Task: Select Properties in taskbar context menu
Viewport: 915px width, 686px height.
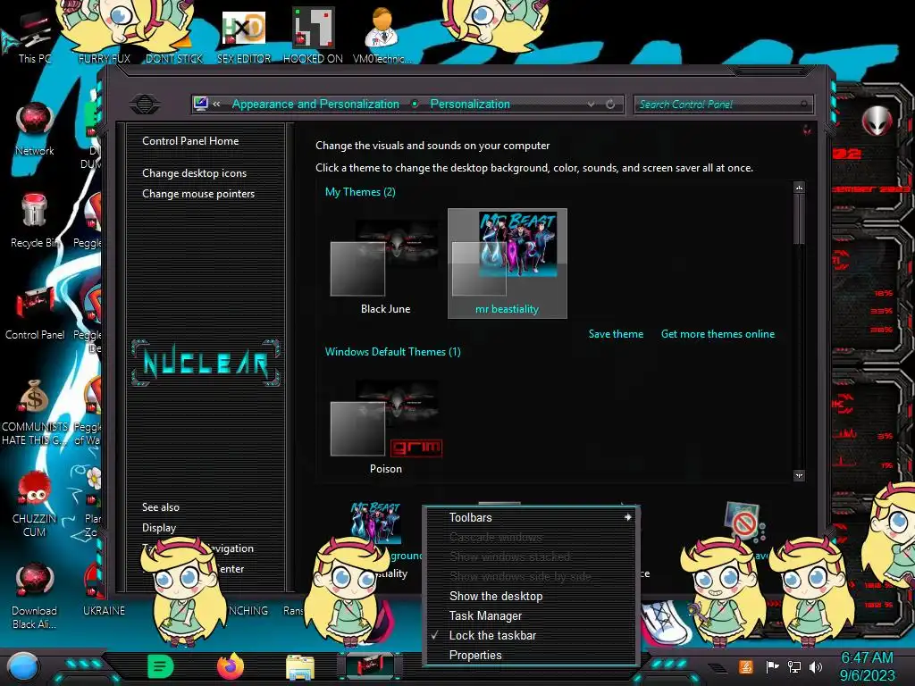Action: pyautogui.click(x=475, y=655)
